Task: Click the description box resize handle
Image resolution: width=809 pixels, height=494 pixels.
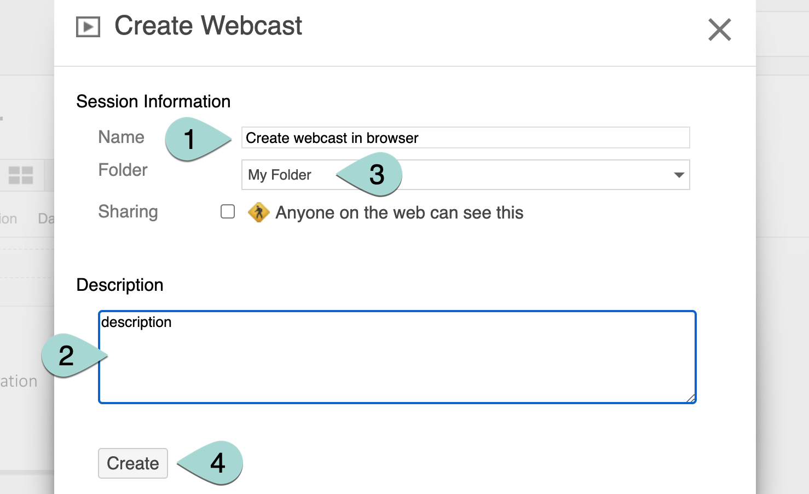Action: (x=691, y=398)
